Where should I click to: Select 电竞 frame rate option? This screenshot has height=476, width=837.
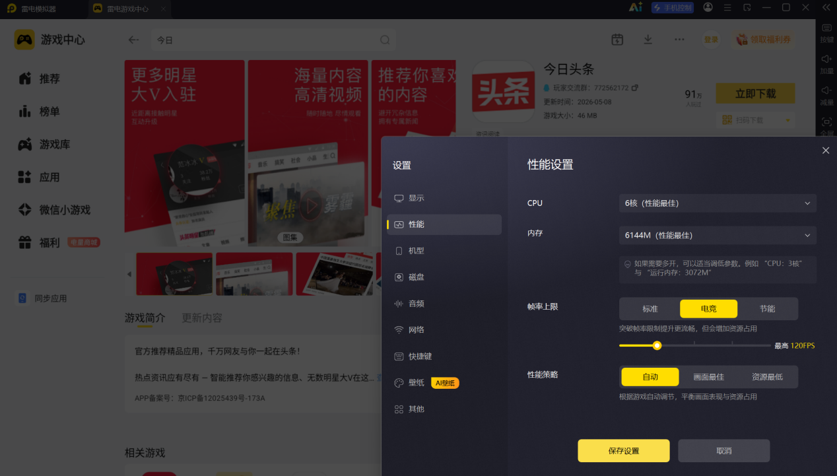(709, 309)
